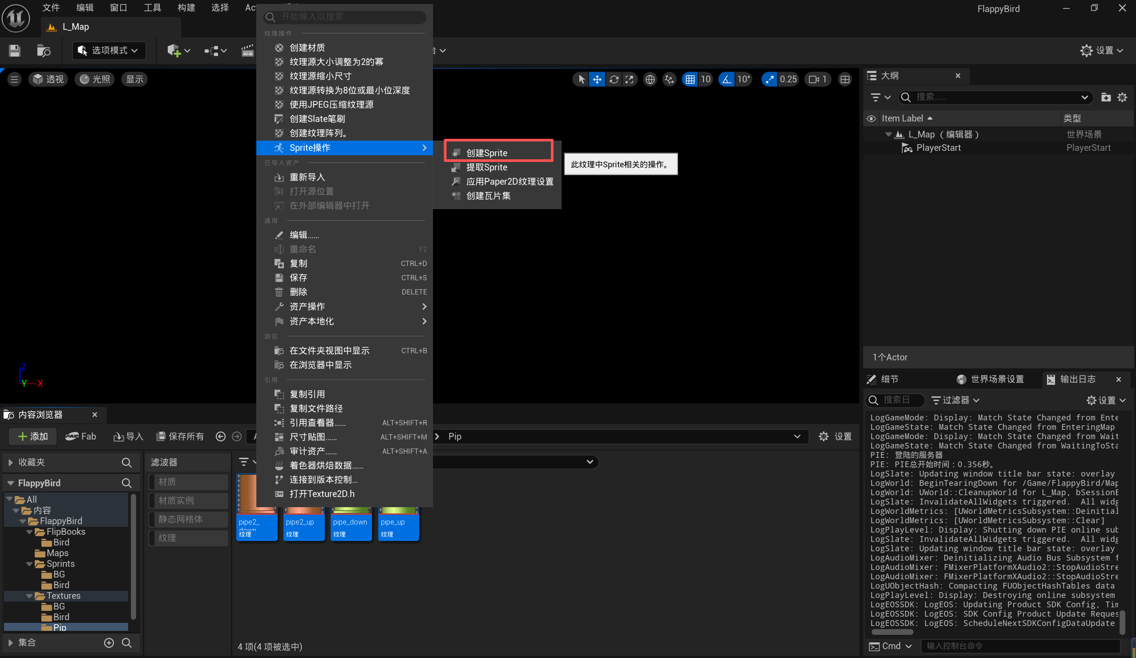
Task: Expand the 过滤器 dropdown in output log
Action: 955,400
